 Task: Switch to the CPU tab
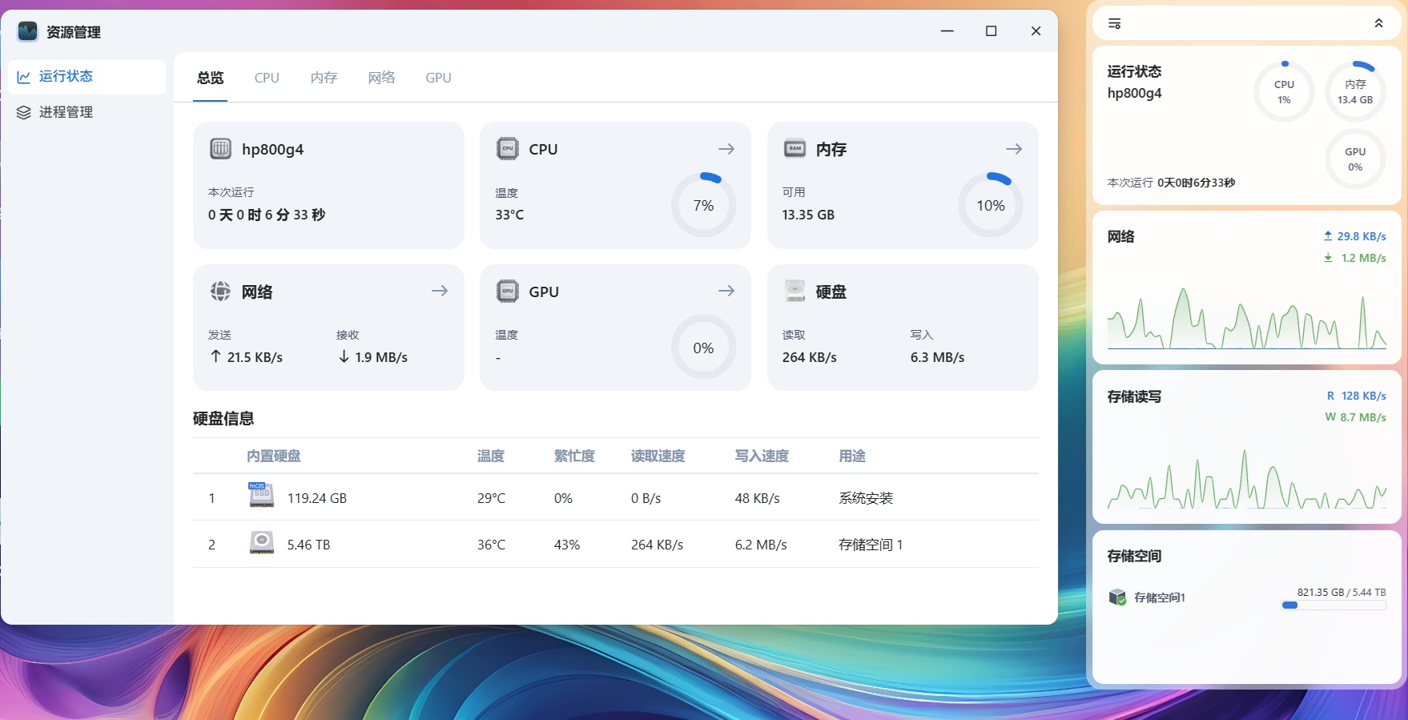(x=267, y=78)
